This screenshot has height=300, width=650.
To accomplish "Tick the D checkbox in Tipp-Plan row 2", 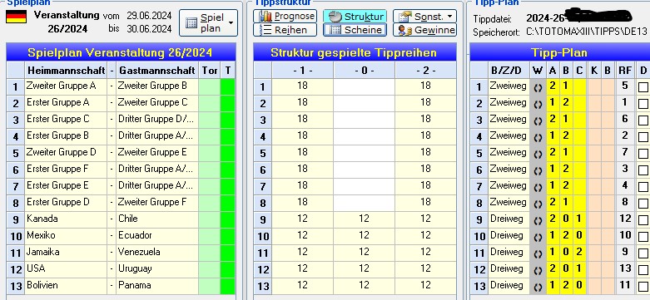I will [643, 104].
